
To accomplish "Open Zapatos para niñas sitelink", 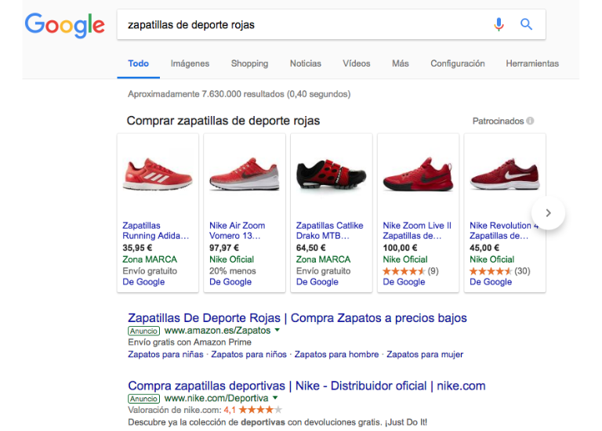I will click(x=165, y=354).
